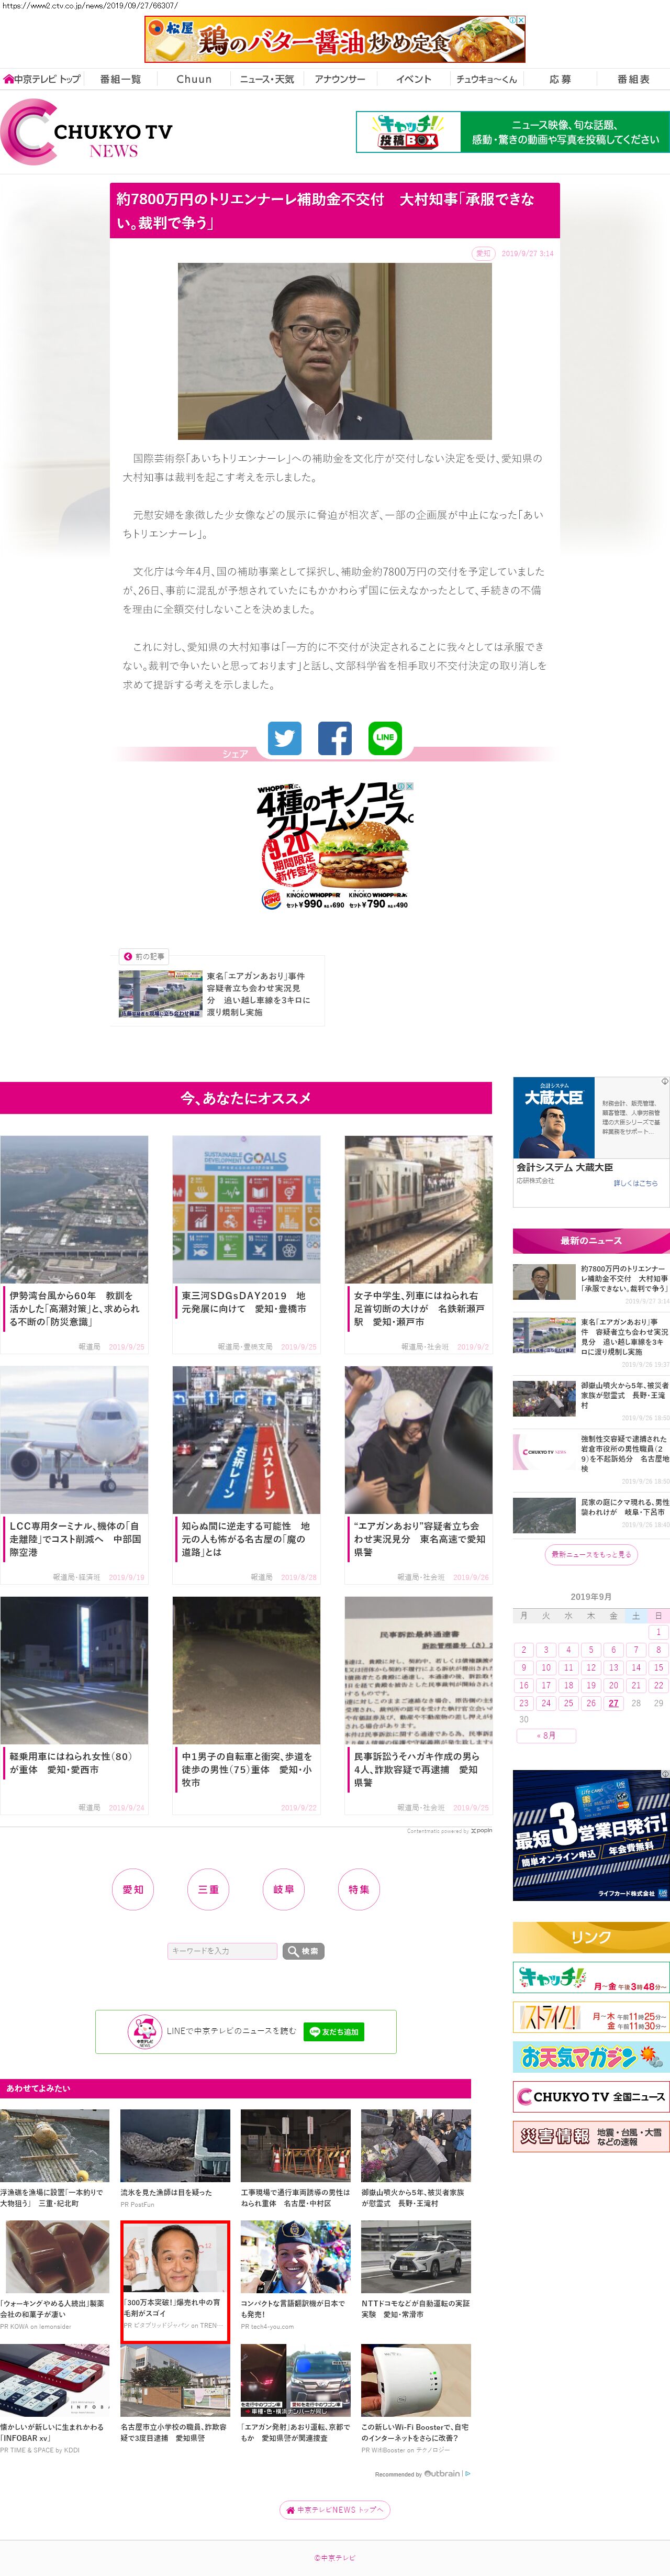Open the アナウンサー menu item
Image resolution: width=670 pixels, height=2576 pixels.
[x=340, y=79]
